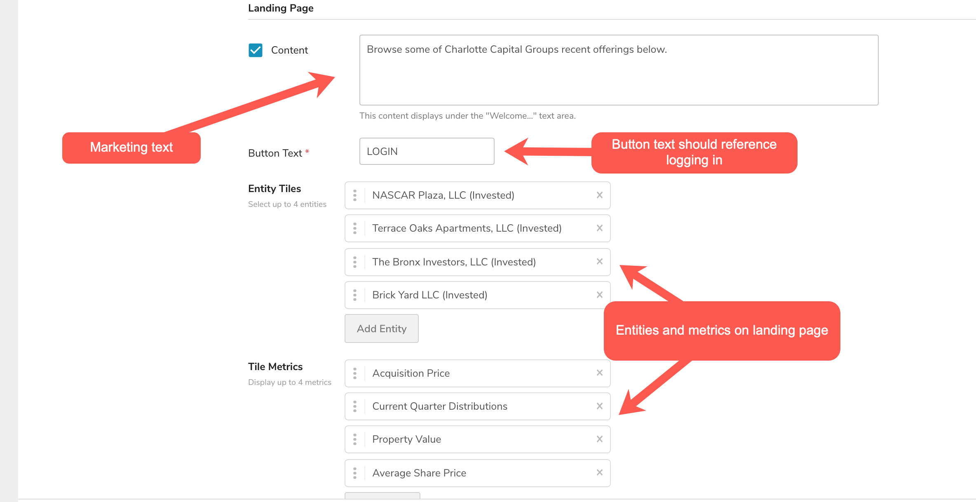Select the Current Quarter Distributions text
Screen dimensions: 976x502
[440, 406]
